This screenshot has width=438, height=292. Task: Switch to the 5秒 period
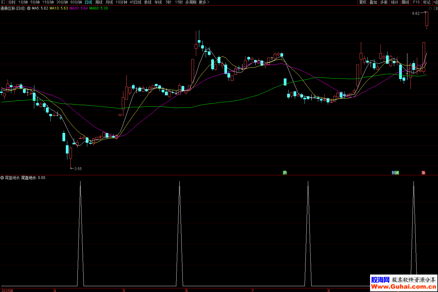click(x=168, y=2)
